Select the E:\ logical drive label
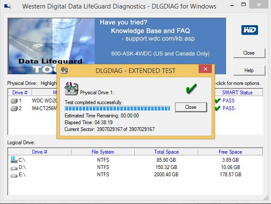Image resolution: width=271 pixels, height=204 pixels. point(22,175)
